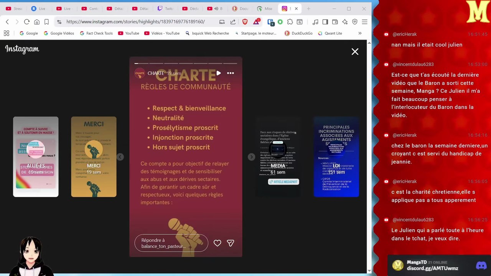Open the story three-dots options menu
The width and height of the screenshot is (491, 276).
pos(231,73)
